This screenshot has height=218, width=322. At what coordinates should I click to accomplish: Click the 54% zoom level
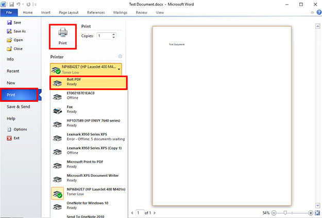pyautogui.click(x=266, y=213)
